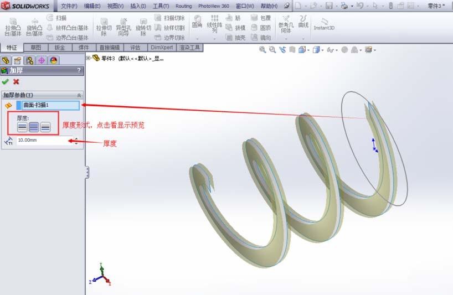Click the Linear Pattern (线性阵列) tool
Viewport: 453px width, 295px height.
(x=214, y=24)
